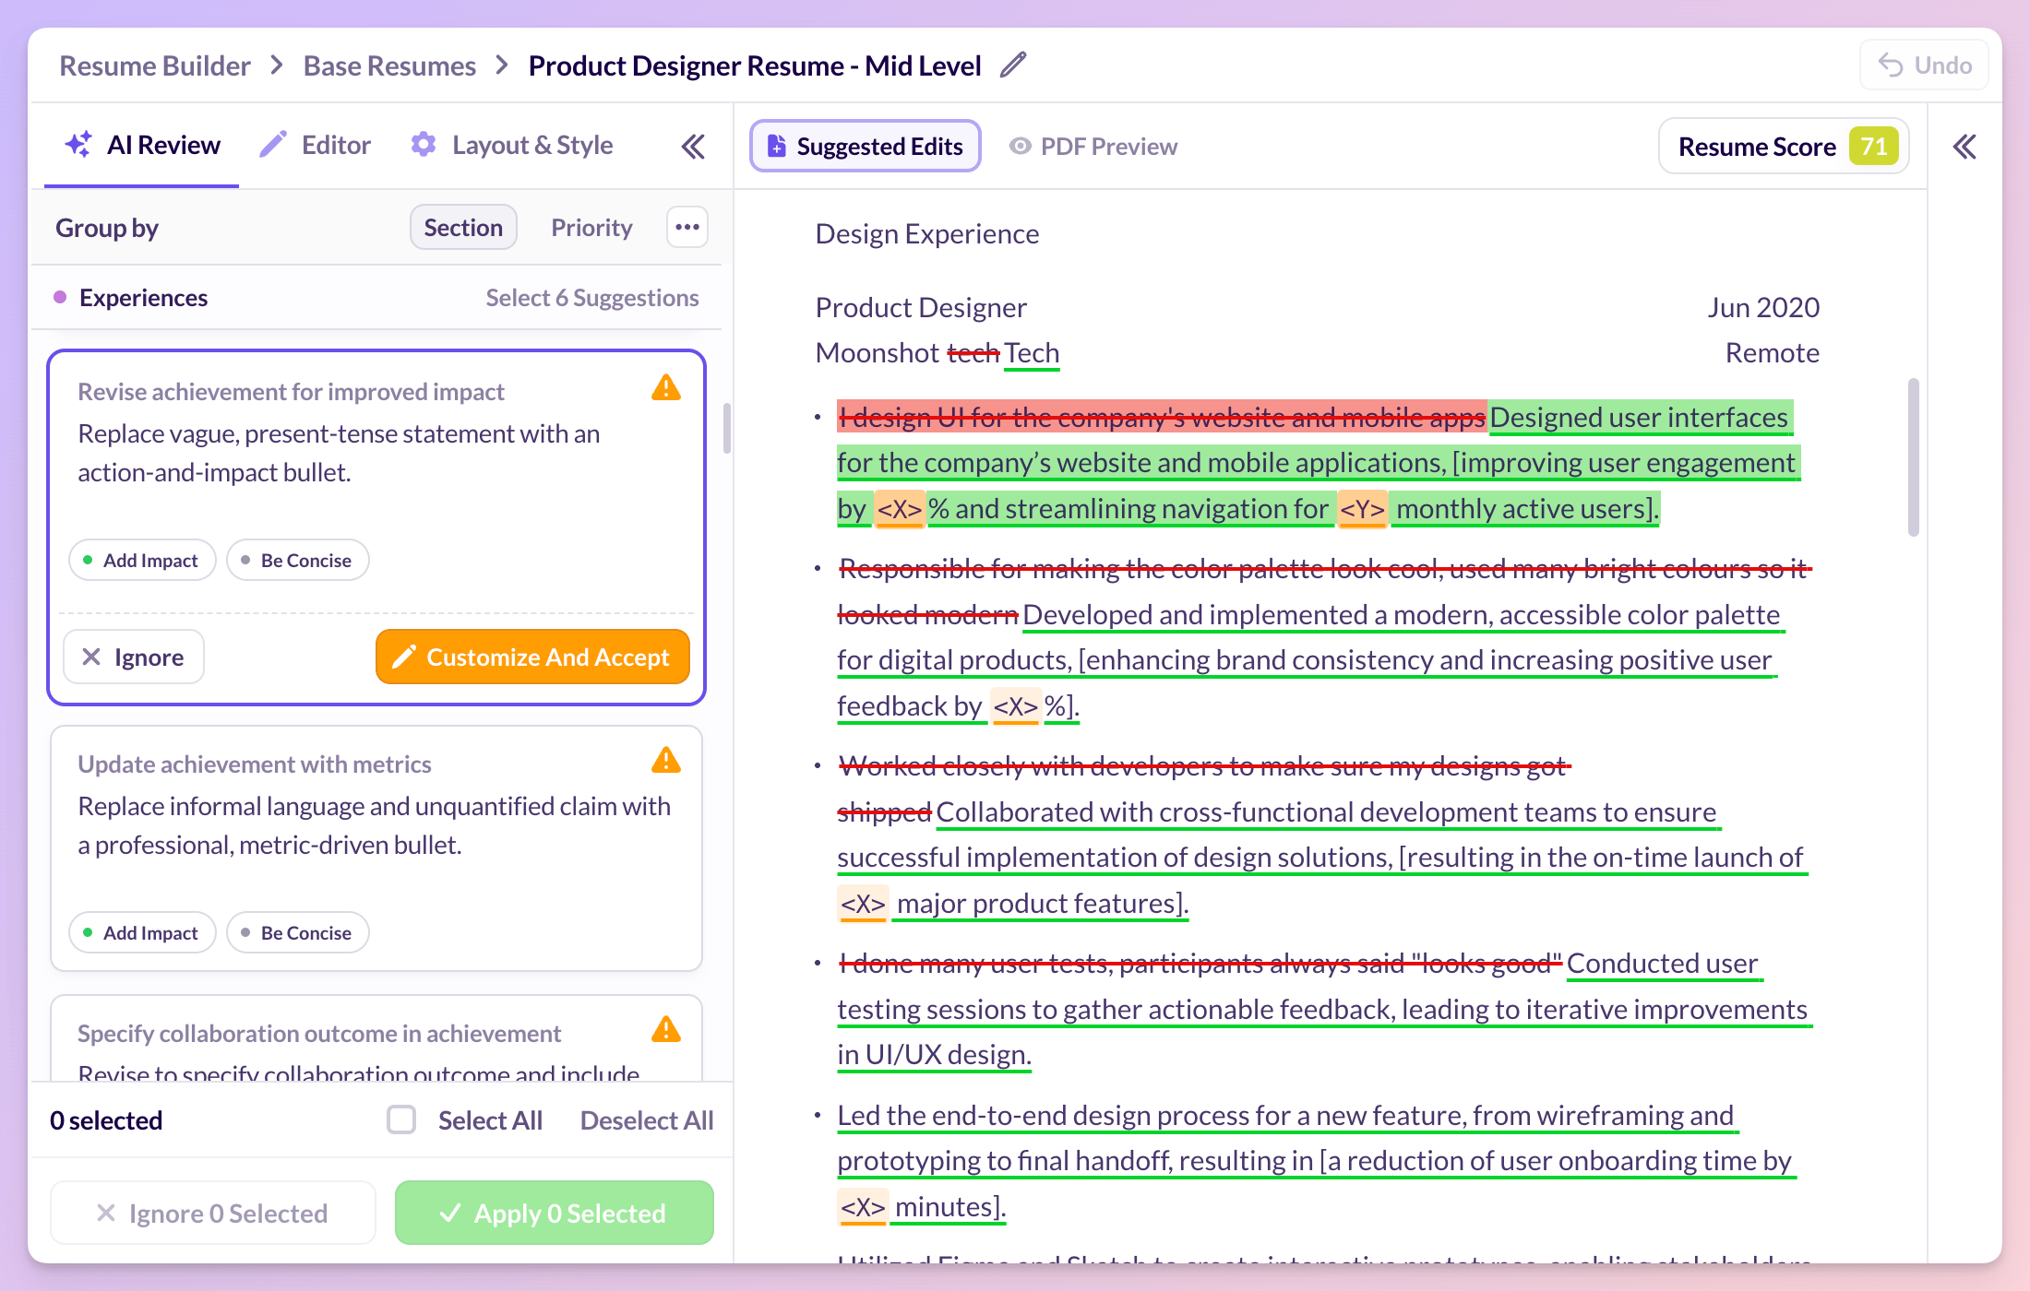Screen dimensions: 2030x1291
Task: Click the struck-through 'I design UI' deletion
Action: click(1162, 417)
